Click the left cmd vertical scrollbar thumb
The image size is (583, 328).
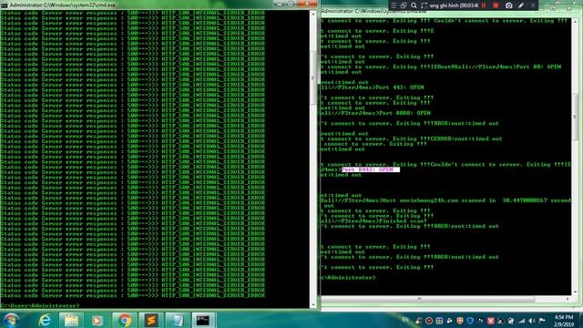(x=312, y=78)
